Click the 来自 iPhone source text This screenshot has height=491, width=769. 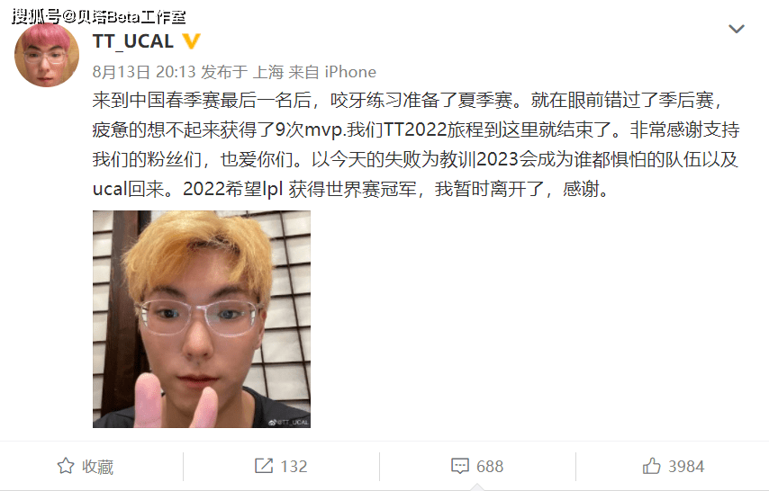pos(332,72)
